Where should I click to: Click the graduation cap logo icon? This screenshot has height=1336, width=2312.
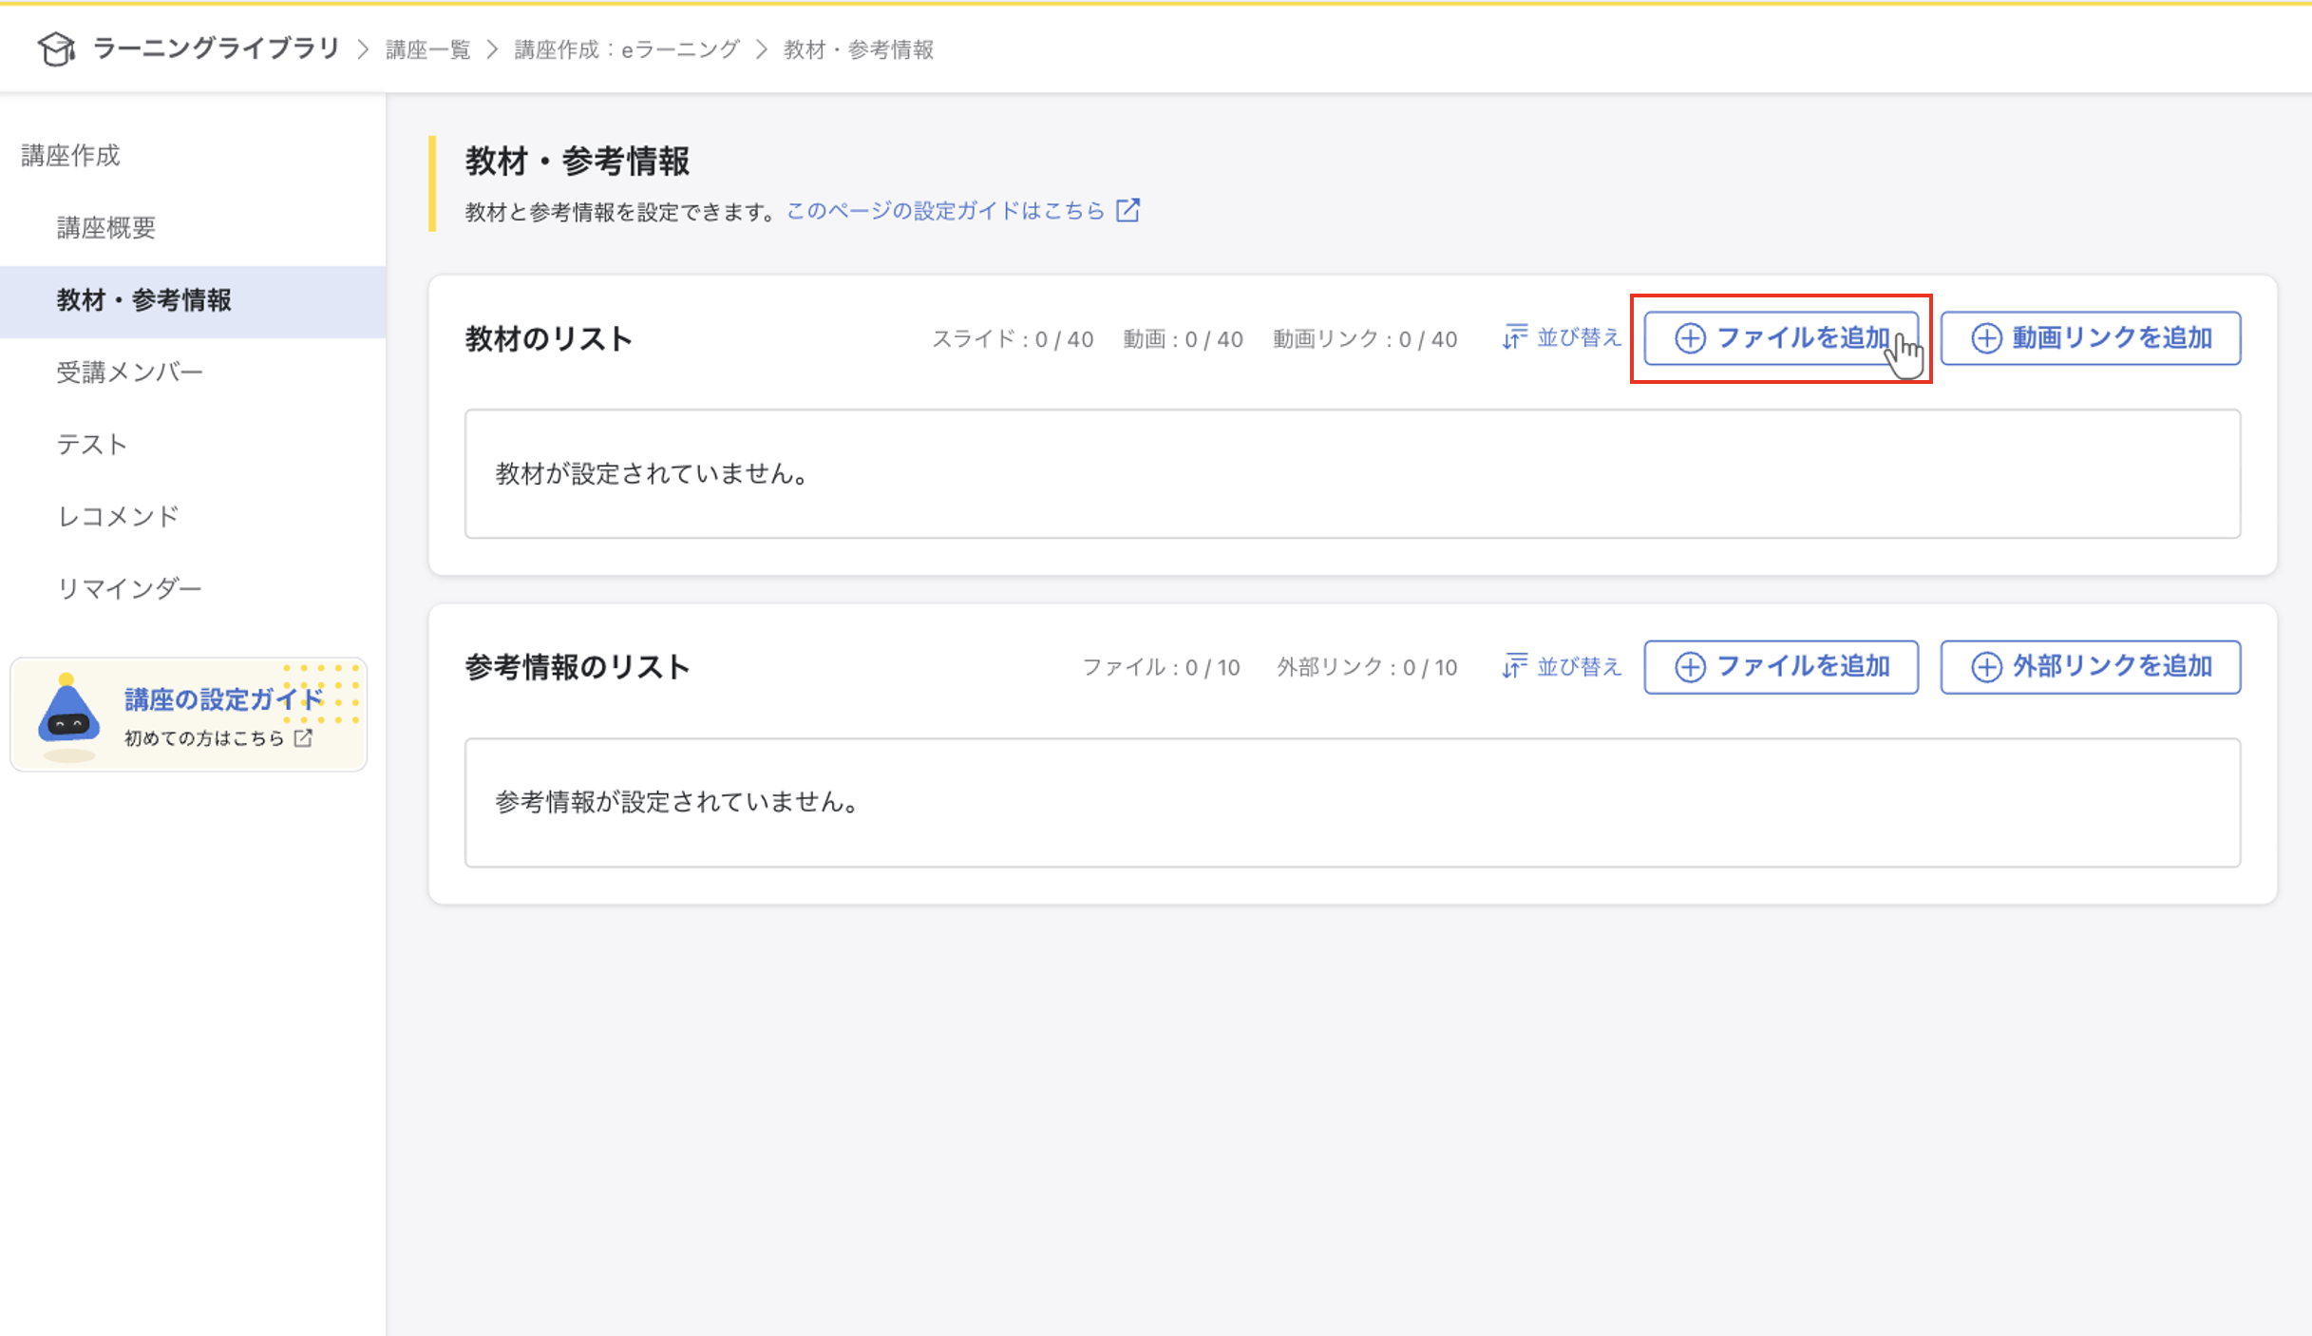coord(56,48)
